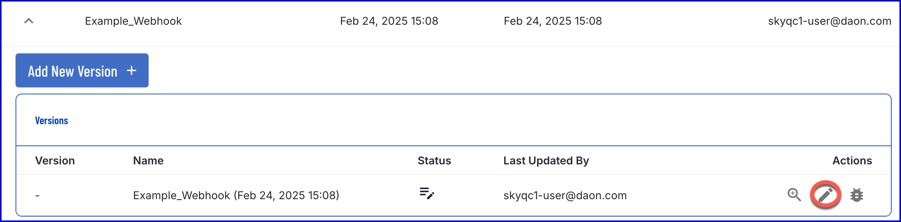The width and height of the screenshot is (901, 222).
Task: Click skyqc1-user@daon.com in the top row
Action: pos(830,21)
